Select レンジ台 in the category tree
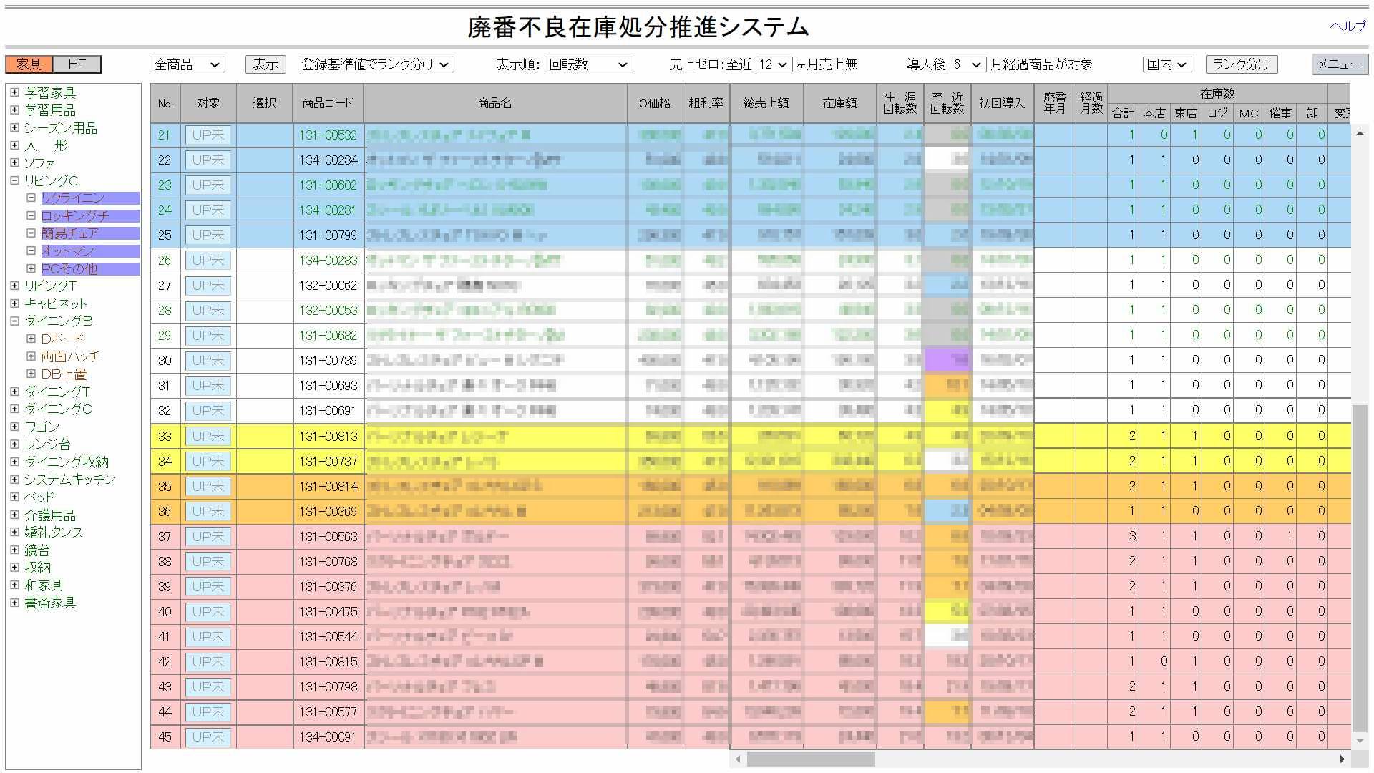The width and height of the screenshot is (1374, 773). [47, 444]
